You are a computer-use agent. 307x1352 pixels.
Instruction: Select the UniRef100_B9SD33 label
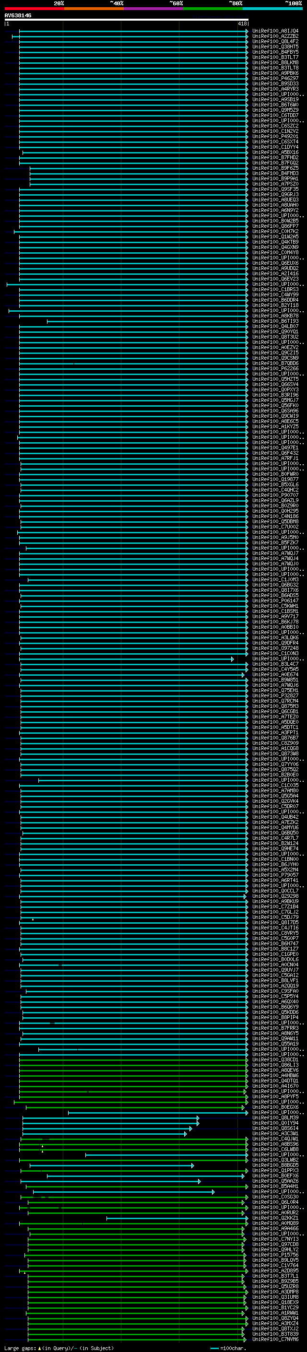click(x=275, y=83)
